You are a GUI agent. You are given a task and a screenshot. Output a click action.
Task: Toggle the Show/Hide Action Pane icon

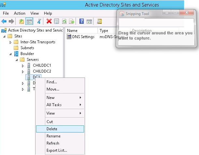(89, 21)
